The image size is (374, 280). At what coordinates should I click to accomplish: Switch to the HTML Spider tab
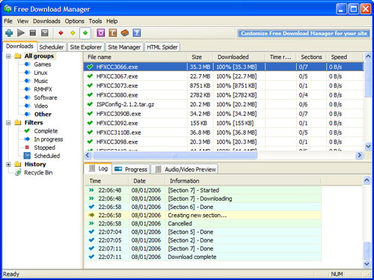click(162, 47)
